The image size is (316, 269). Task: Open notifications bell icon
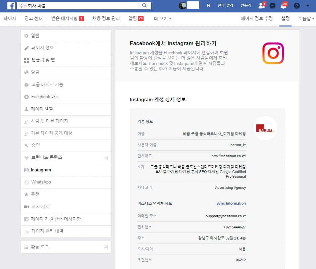click(284, 5)
